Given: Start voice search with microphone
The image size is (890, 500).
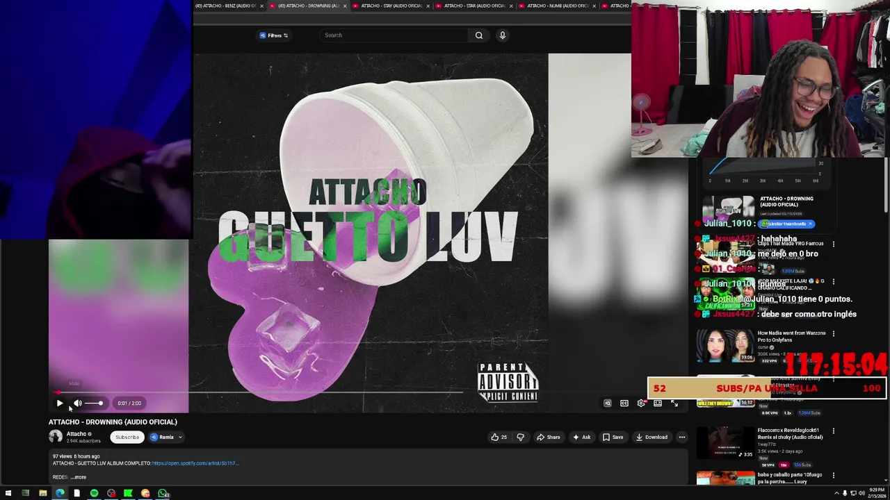Looking at the screenshot, I should (x=502, y=35).
